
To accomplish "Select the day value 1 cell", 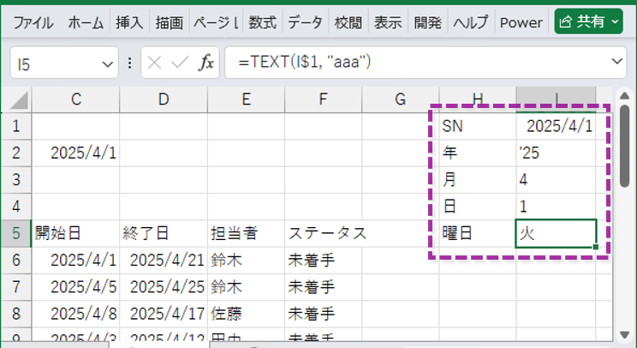I will (x=557, y=207).
